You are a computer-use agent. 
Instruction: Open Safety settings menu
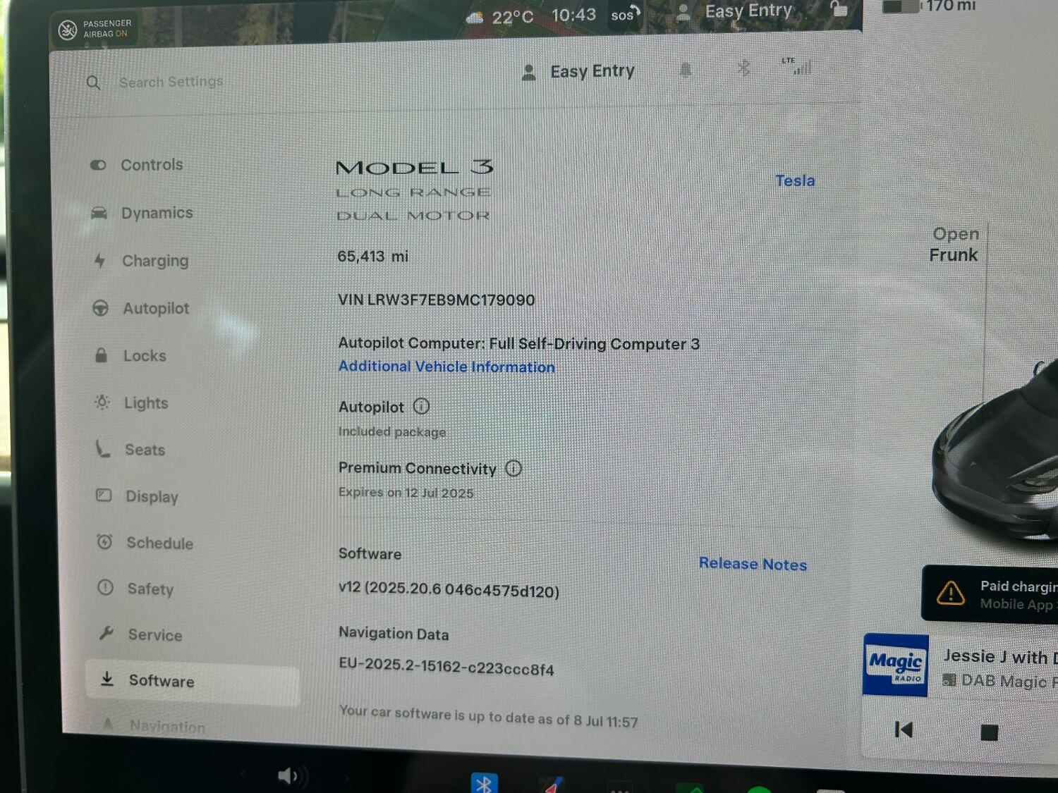point(136,589)
